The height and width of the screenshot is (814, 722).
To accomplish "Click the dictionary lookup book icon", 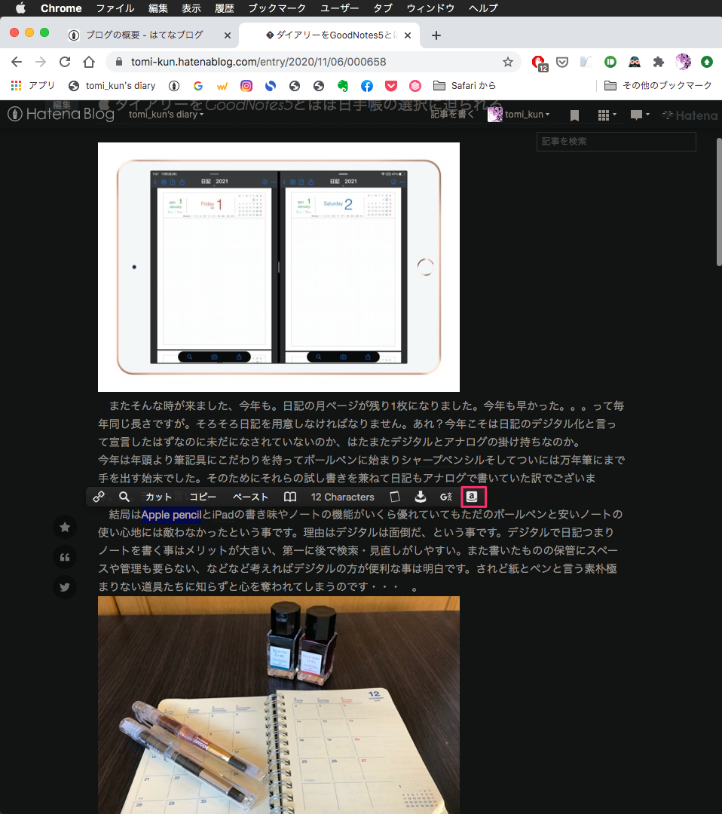I will pos(290,497).
